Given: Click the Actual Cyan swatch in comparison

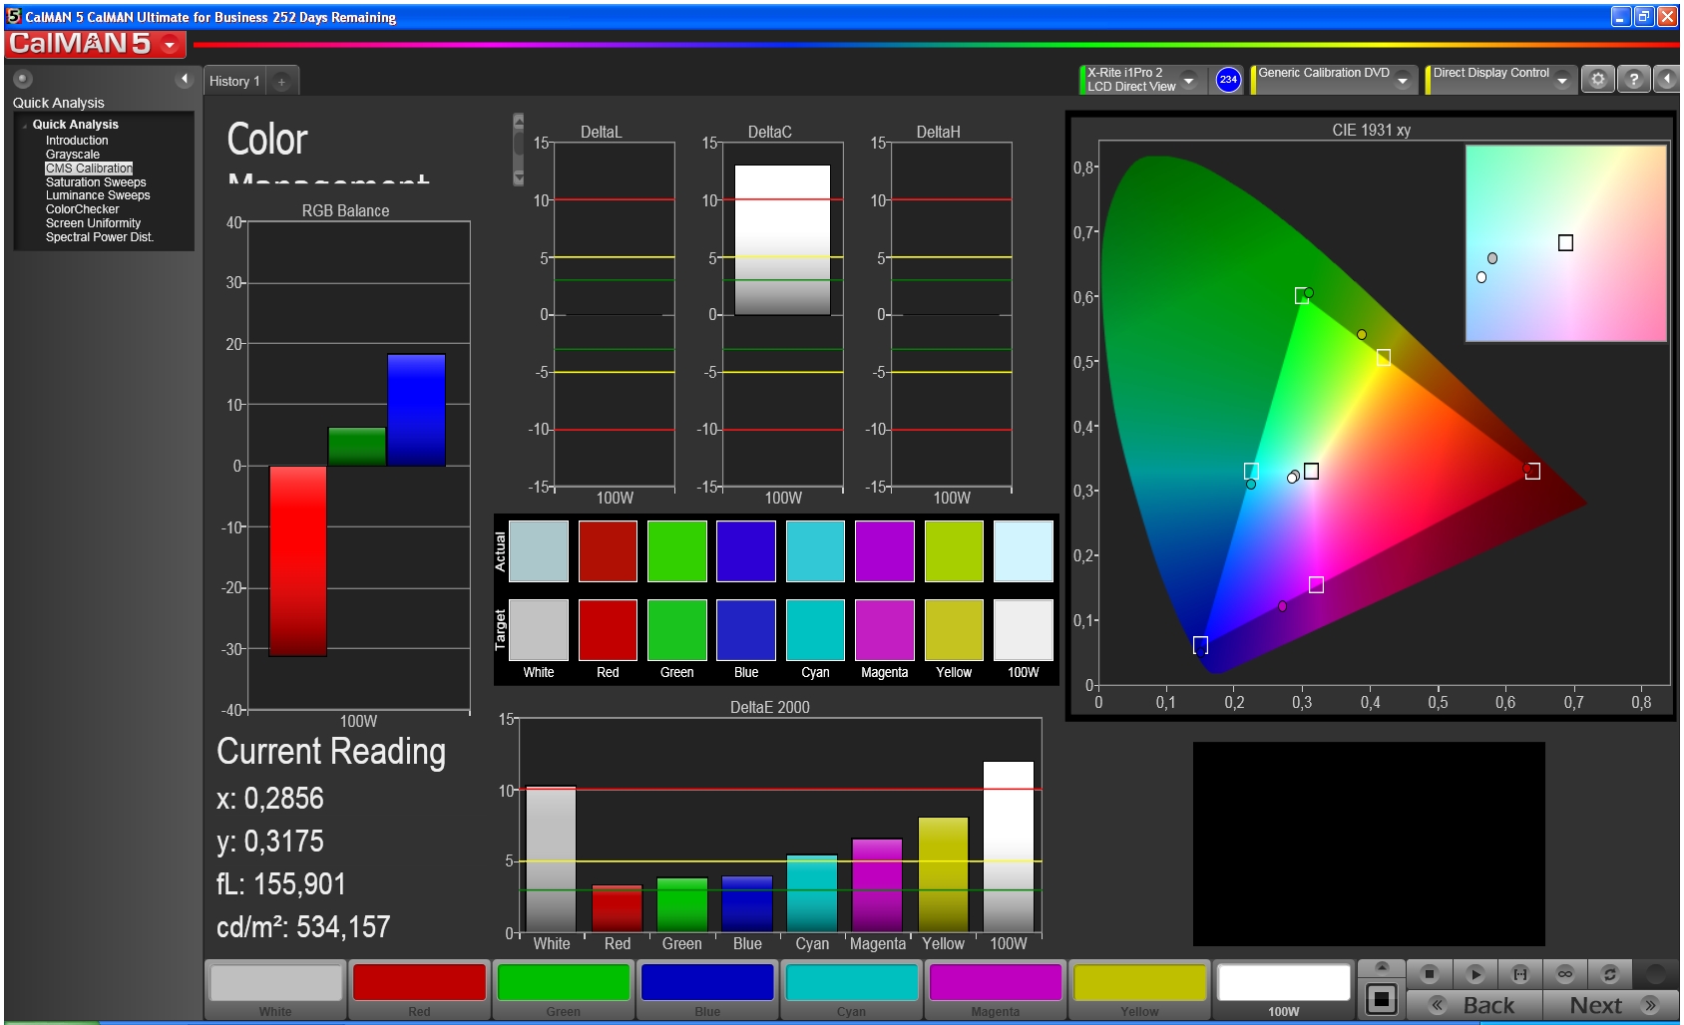Looking at the screenshot, I should click(x=815, y=551).
